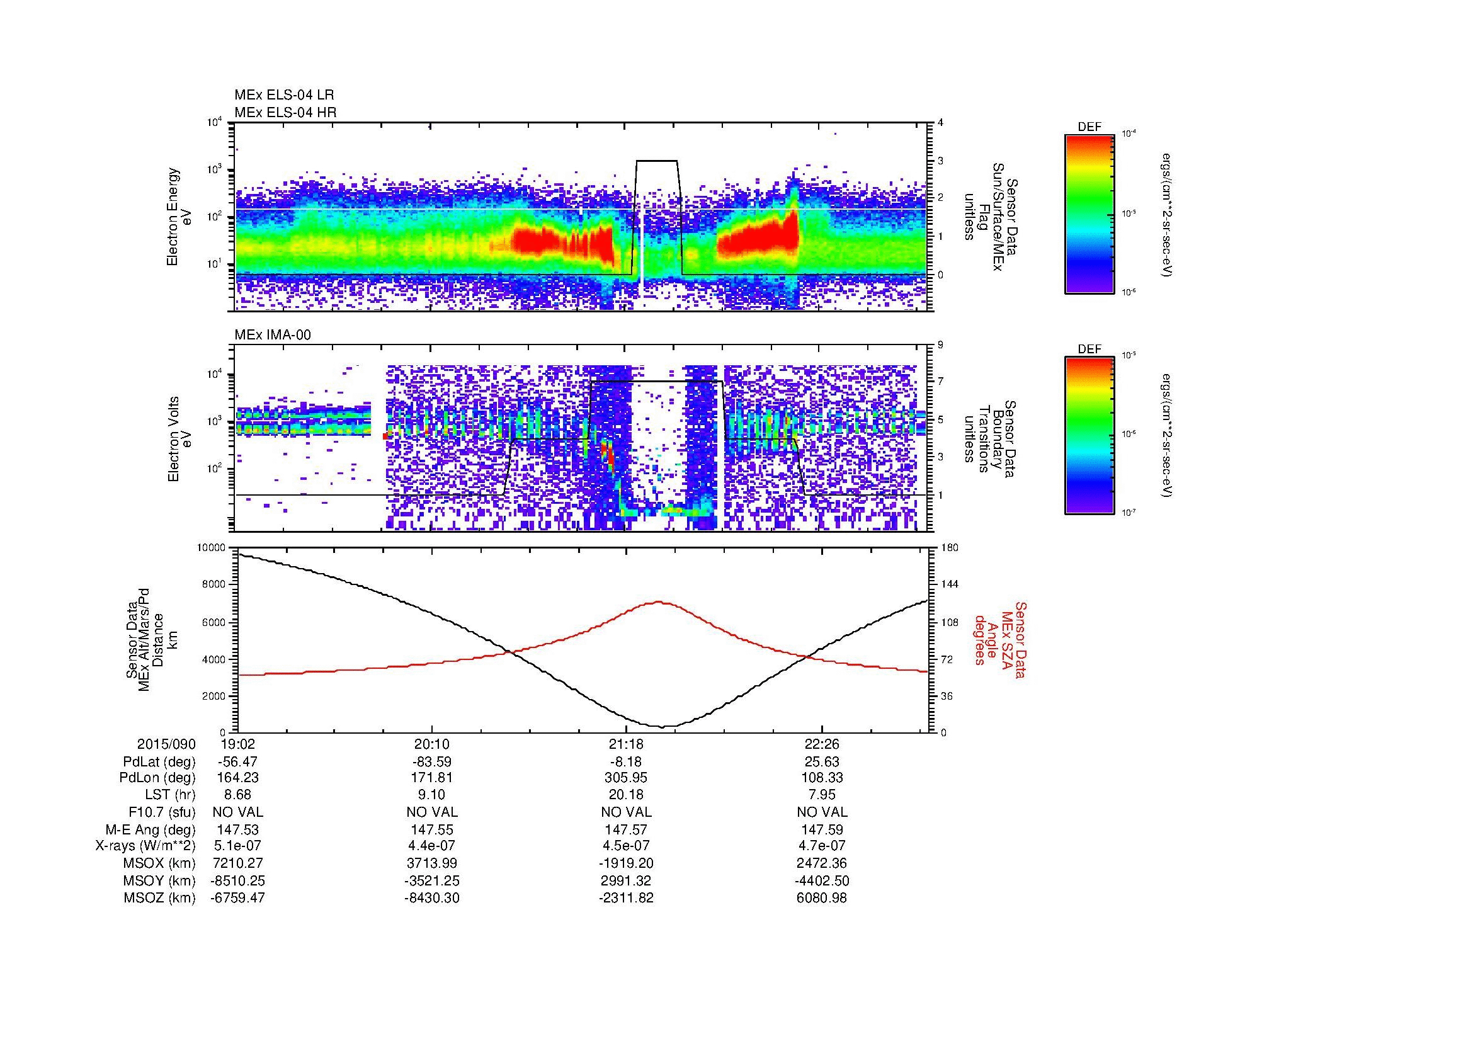Click the X-rays value '5.1e-07'
The image size is (1473, 1041).
(238, 846)
